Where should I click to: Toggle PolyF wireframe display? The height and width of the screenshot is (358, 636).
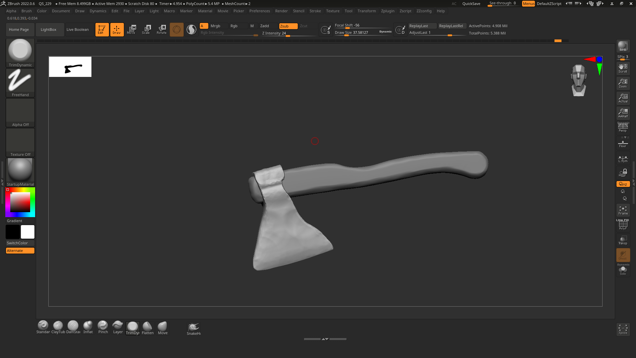coord(623,225)
